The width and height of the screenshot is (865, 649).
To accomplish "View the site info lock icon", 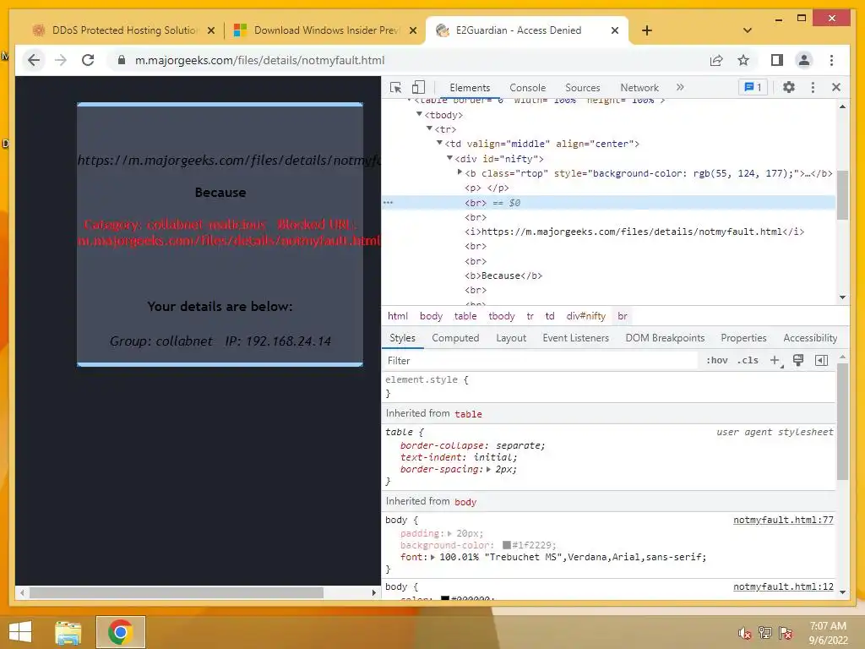I will pos(122,60).
